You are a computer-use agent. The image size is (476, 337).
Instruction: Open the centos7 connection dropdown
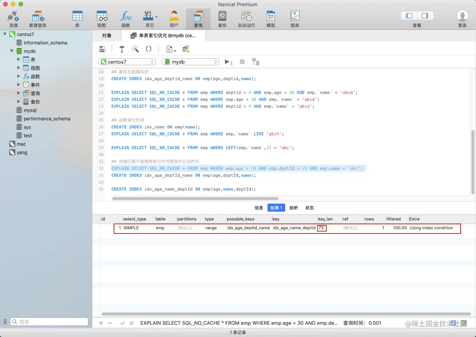127,62
